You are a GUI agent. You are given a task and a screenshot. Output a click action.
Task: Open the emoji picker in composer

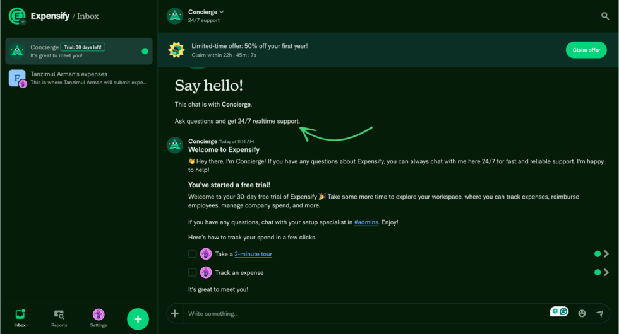point(582,313)
